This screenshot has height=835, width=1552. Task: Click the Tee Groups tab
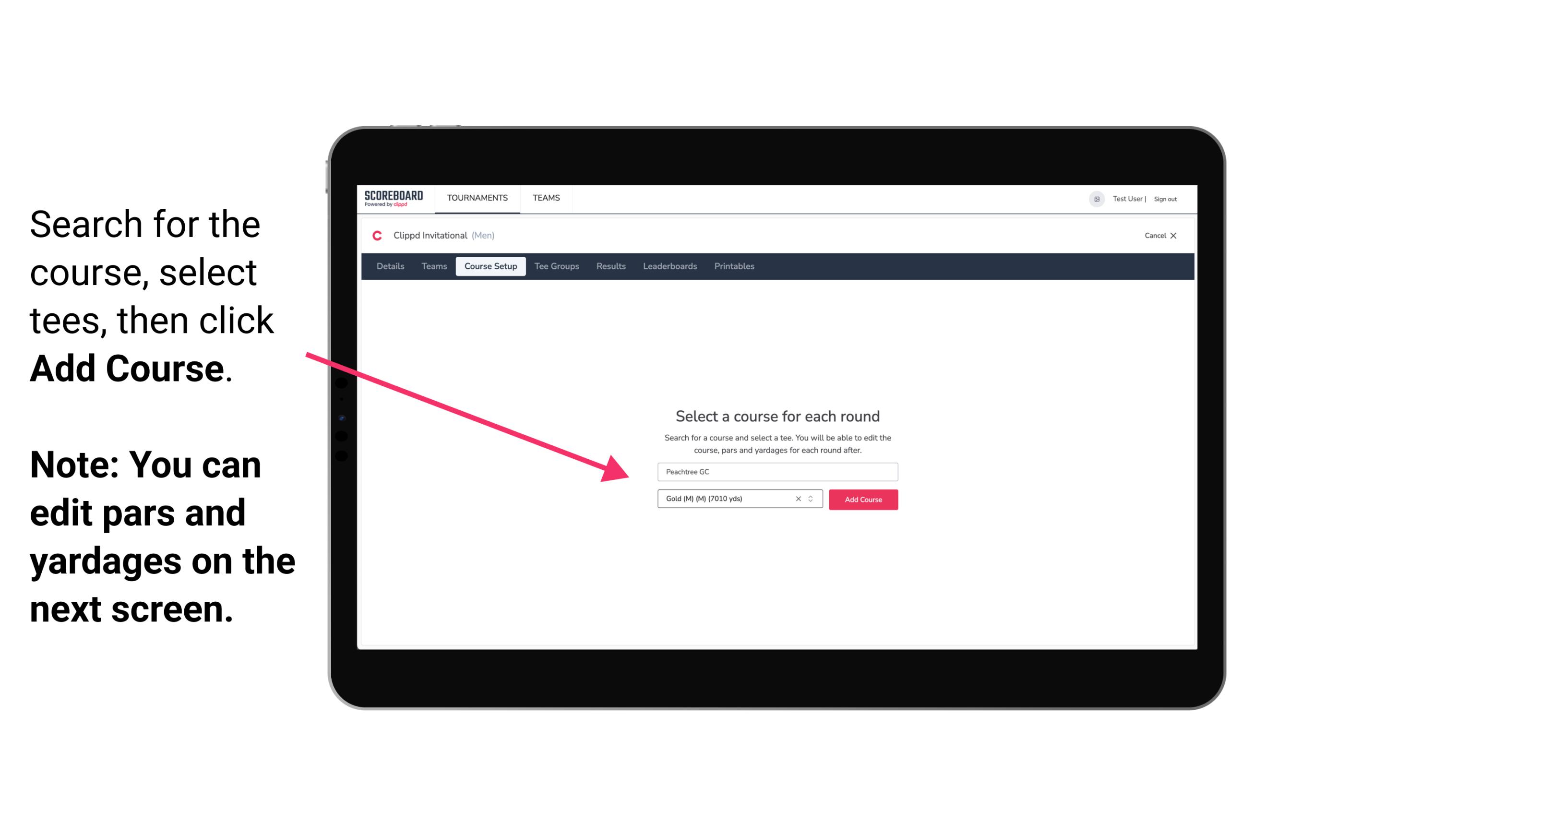click(555, 266)
